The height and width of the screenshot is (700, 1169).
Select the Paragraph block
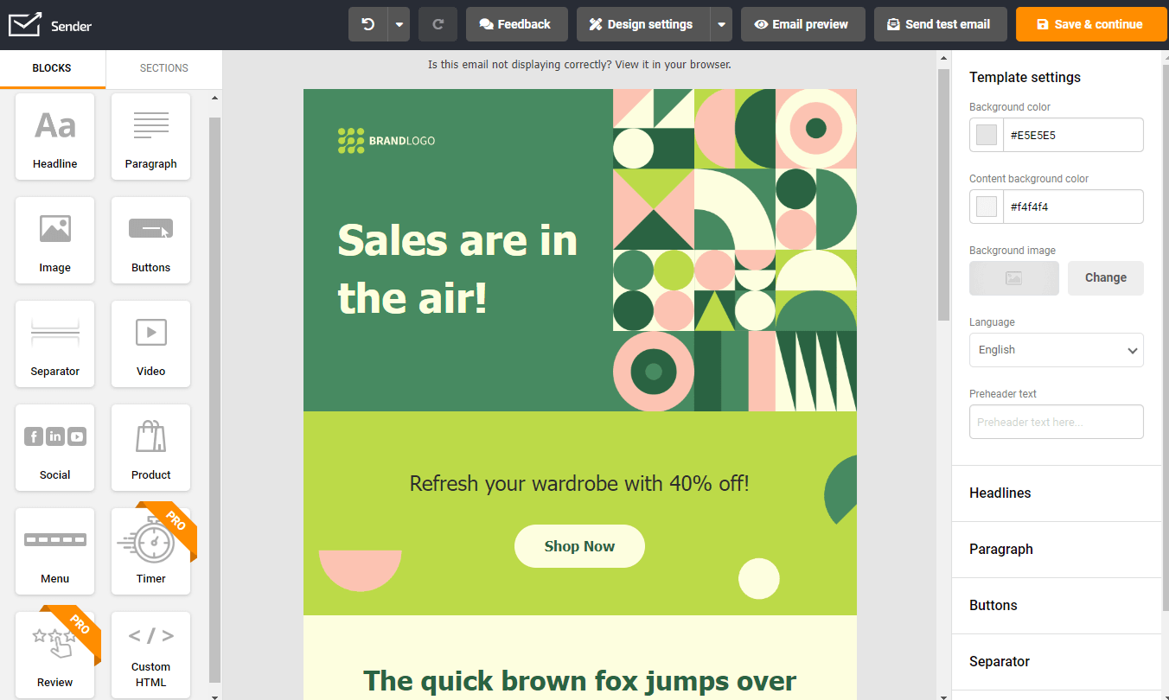coord(150,137)
